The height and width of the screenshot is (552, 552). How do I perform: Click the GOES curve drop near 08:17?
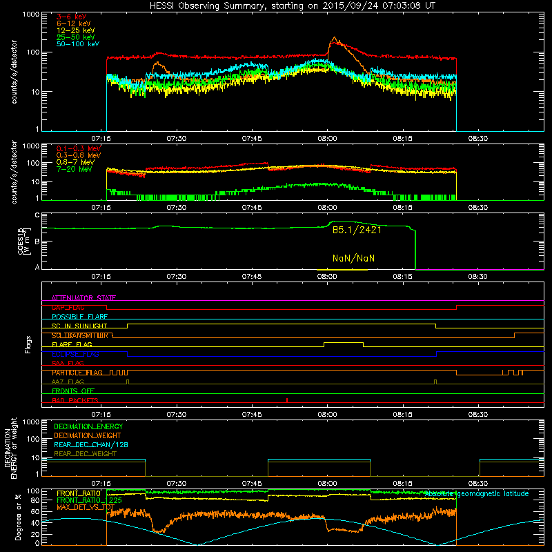coord(415,250)
